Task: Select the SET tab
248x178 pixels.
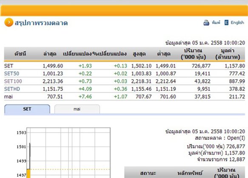Action: [27, 109]
